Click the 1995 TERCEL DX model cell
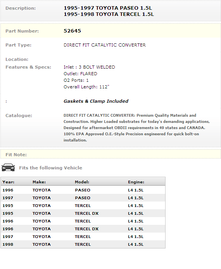This screenshot has height=269, width=221. (86, 214)
